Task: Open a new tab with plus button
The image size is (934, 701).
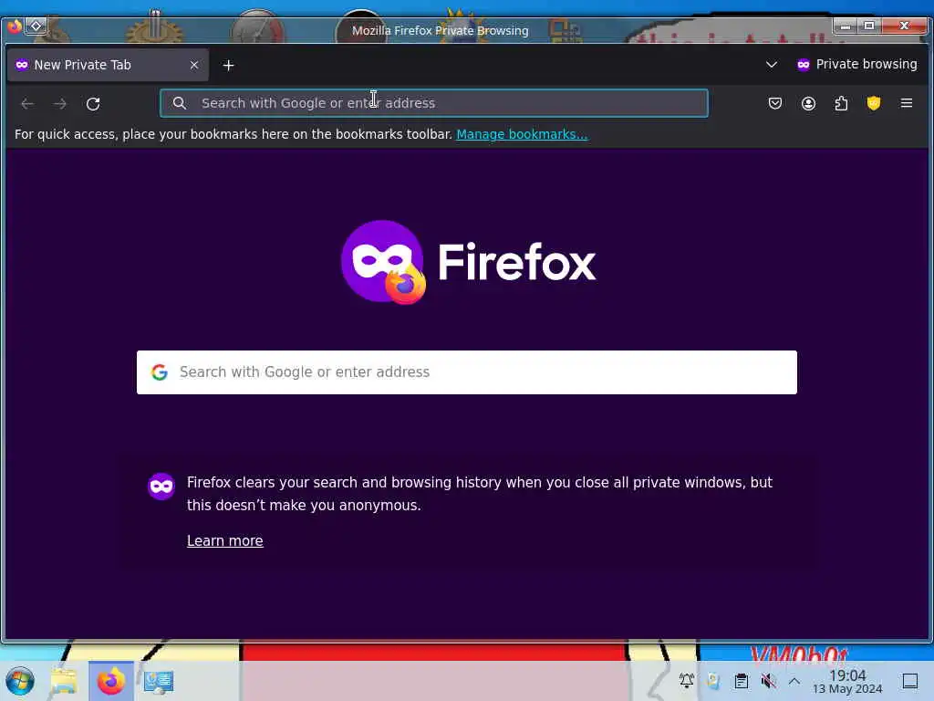Action: tap(229, 65)
